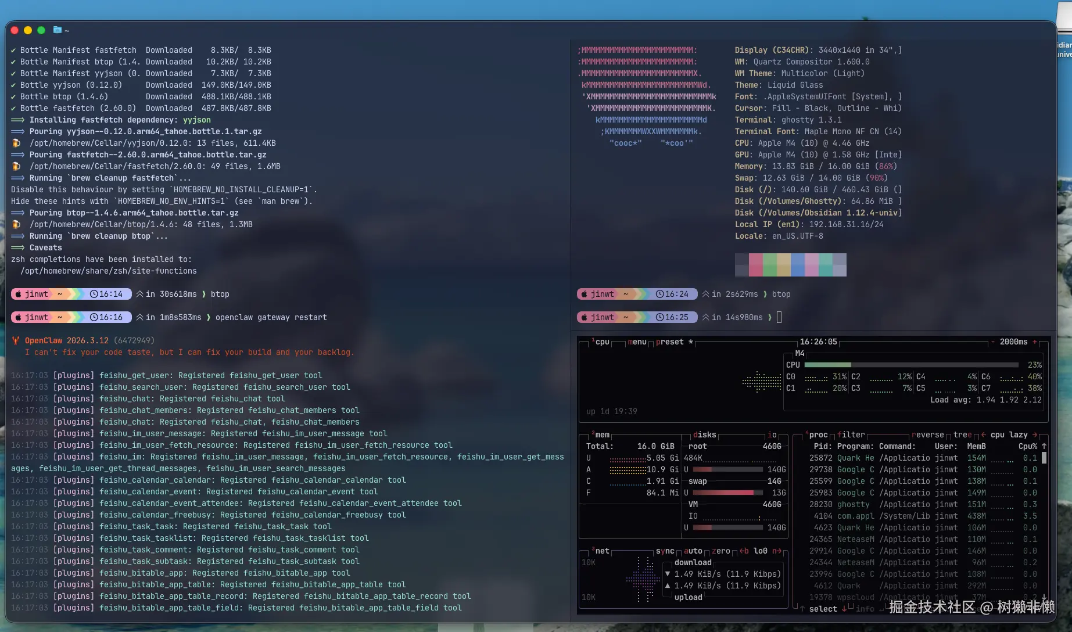Toggle reverse sorting in proc panel
The height and width of the screenshot is (632, 1072).
(928, 435)
